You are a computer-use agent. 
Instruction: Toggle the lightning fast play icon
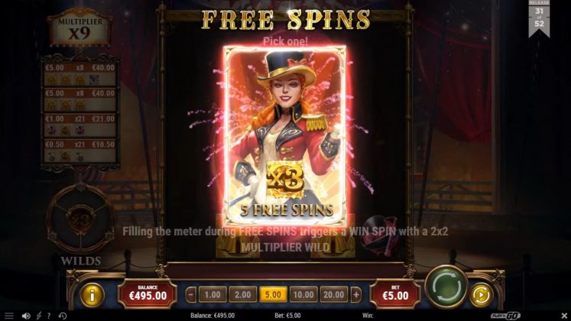tap(38, 316)
